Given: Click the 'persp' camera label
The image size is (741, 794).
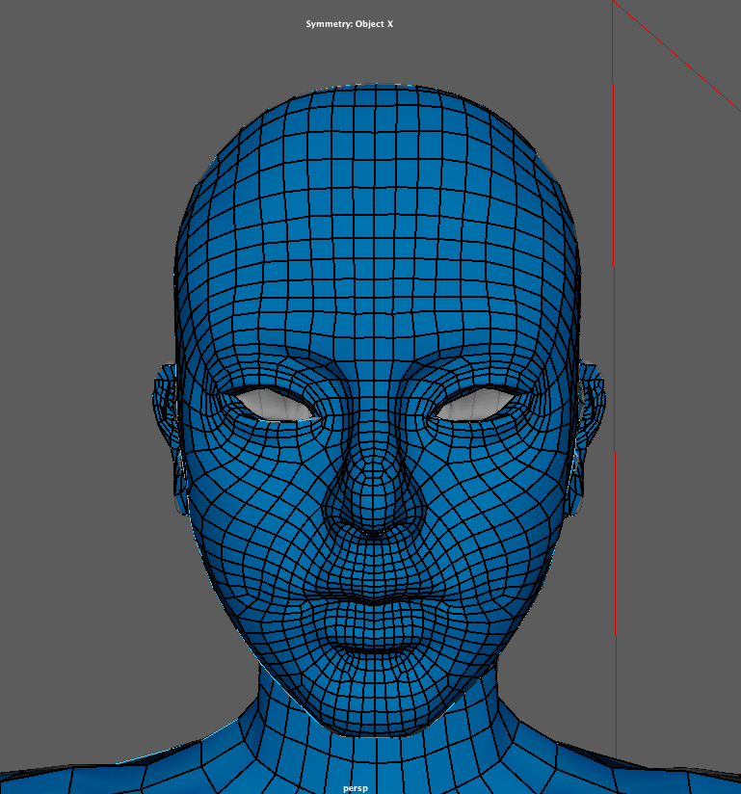Looking at the screenshot, I should click(356, 788).
